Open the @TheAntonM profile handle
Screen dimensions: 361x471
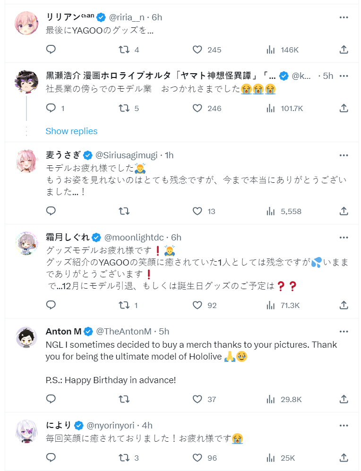point(124,331)
